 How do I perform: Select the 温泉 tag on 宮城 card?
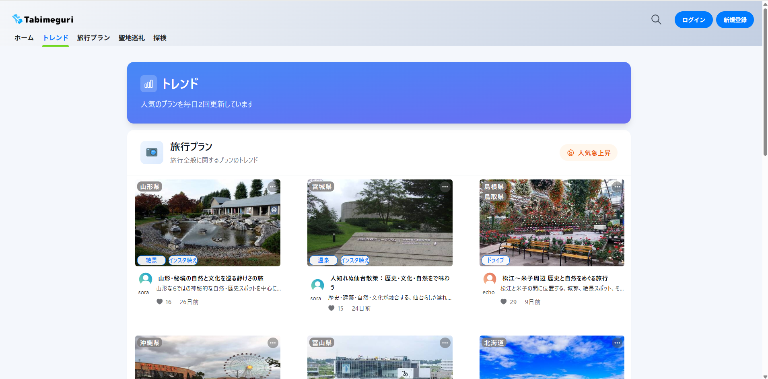pos(323,260)
